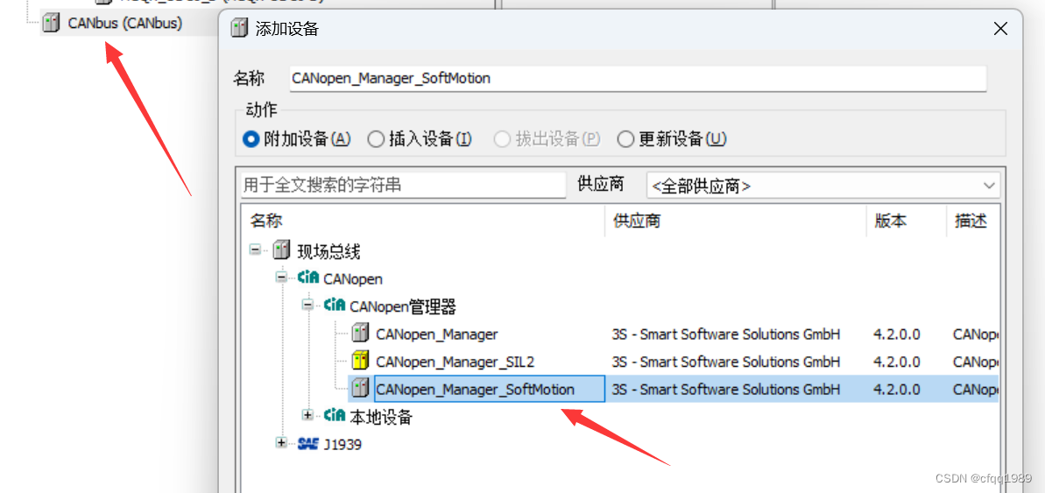The image size is (1045, 493).
Task: Select the CANopen_Manager device row
Action: point(436,334)
